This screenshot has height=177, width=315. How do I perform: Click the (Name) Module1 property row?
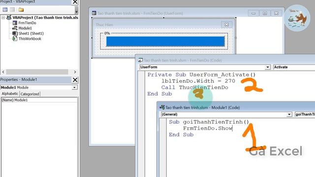39,100
